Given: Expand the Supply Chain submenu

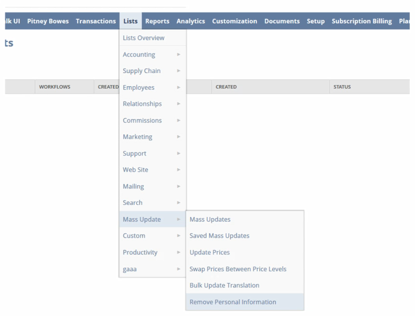Looking at the screenshot, I should 153,71.
